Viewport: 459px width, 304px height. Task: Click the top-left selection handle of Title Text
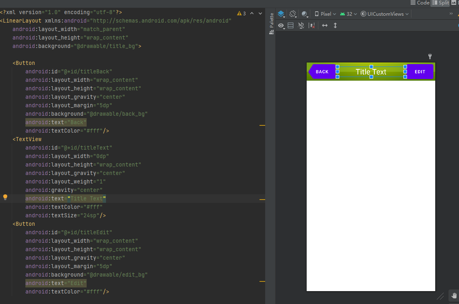pyautogui.click(x=338, y=67)
